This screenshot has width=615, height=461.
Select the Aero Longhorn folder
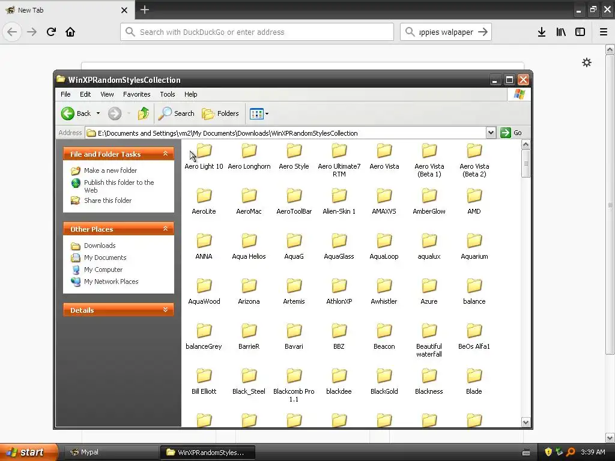[249, 157]
